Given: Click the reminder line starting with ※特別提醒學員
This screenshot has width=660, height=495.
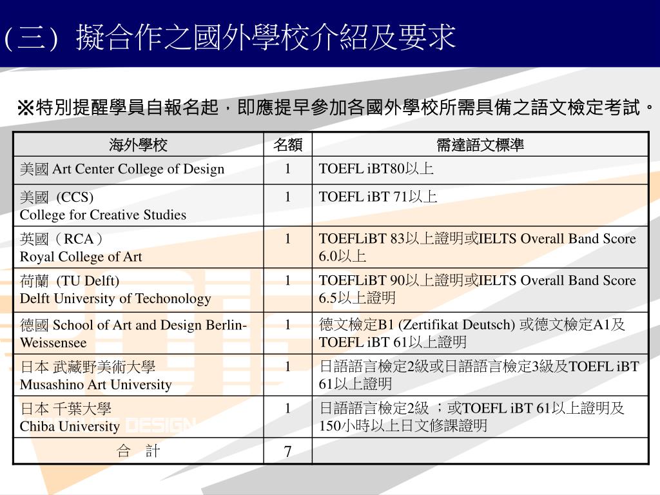Looking at the screenshot, I should pos(335,108).
